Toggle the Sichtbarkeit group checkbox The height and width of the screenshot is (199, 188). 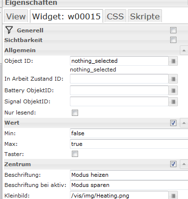click(x=173, y=40)
